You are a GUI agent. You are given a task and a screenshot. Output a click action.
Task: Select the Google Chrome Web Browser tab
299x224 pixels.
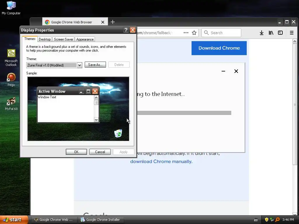75,22
